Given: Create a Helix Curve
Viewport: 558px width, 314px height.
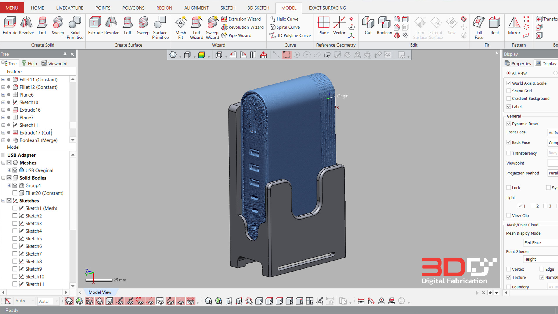Looking at the screenshot, I should click(x=284, y=19).
